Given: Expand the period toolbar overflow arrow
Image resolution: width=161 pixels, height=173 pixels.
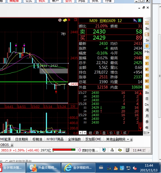Looking at the screenshot, I should tap(148, 133).
